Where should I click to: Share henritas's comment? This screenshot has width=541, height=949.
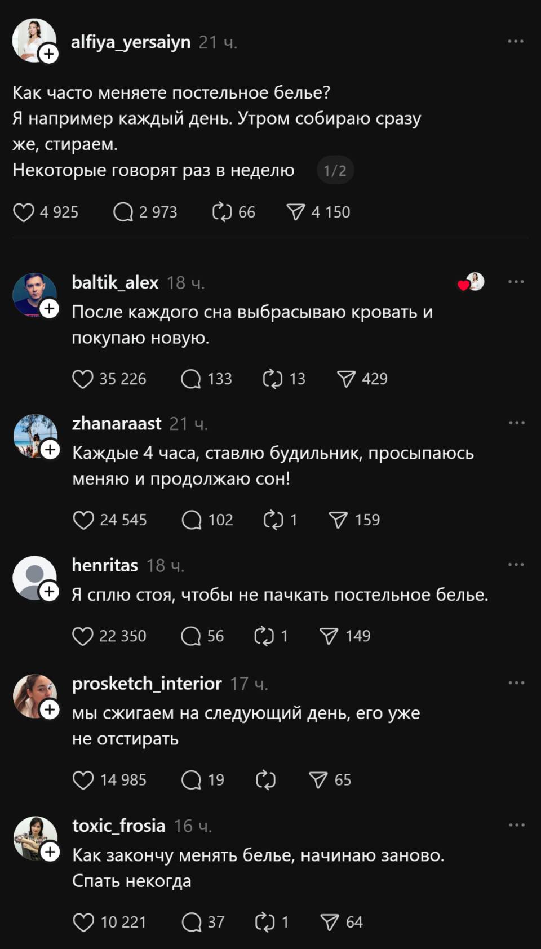(x=327, y=636)
